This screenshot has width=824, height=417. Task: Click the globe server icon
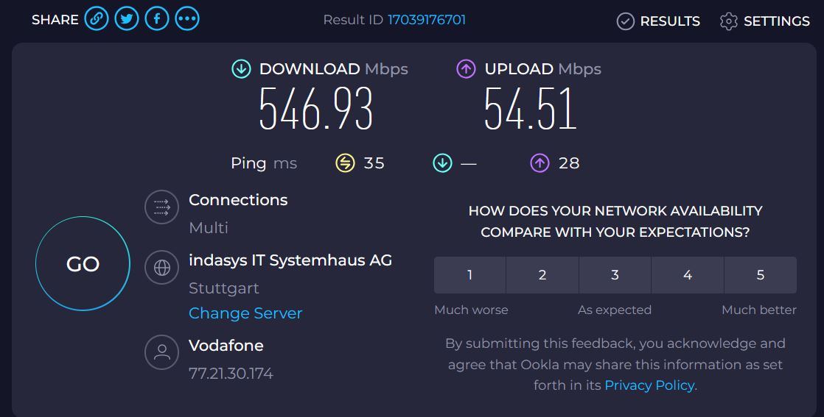pos(162,268)
